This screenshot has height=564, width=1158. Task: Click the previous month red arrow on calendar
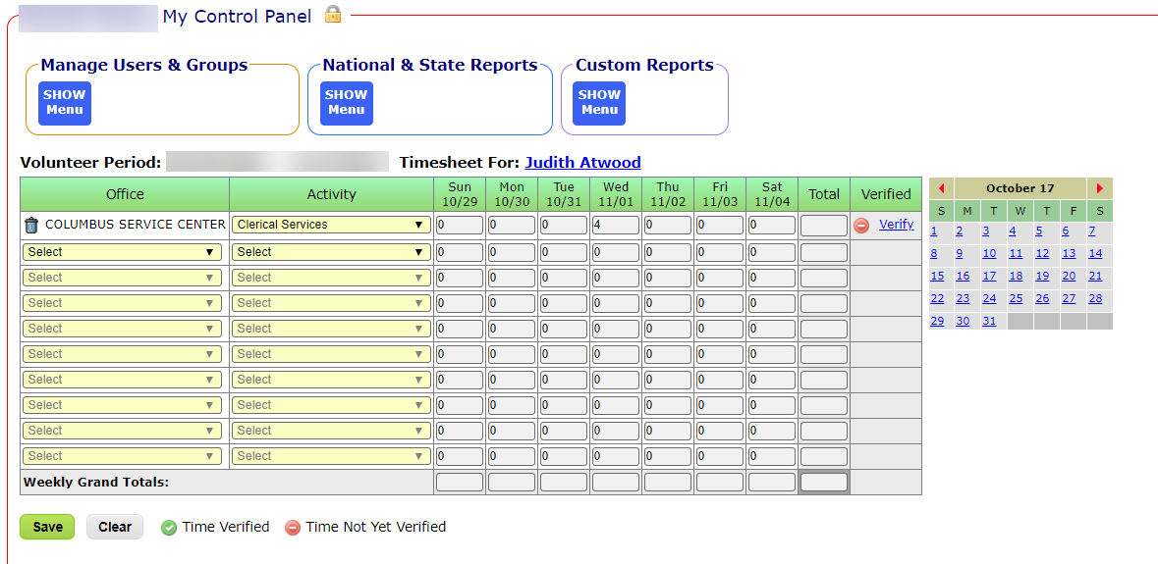pos(941,188)
